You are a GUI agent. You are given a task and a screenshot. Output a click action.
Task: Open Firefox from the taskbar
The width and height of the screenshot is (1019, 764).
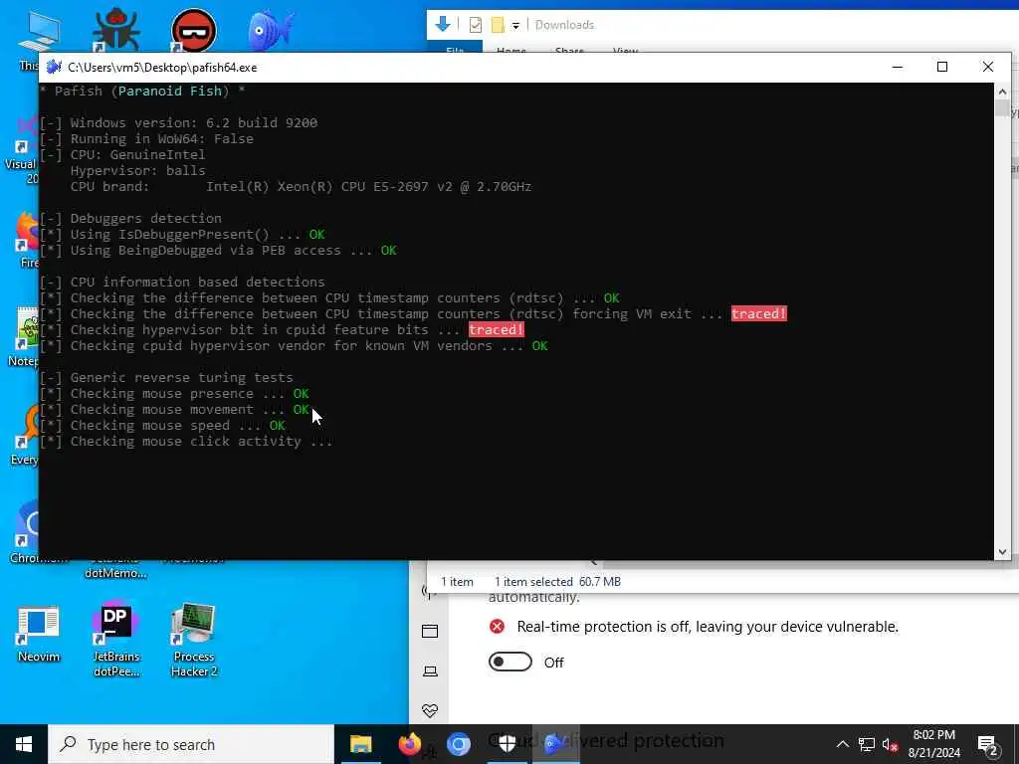tap(409, 744)
